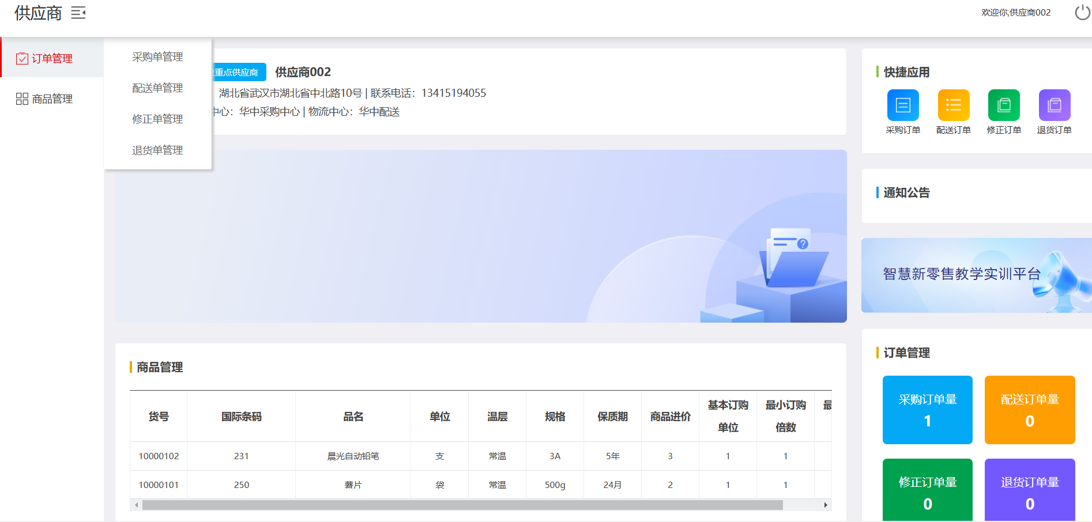This screenshot has width=1092, height=522.
Task: Click the 商品管理 grid icon in sidebar
Action: (22, 99)
